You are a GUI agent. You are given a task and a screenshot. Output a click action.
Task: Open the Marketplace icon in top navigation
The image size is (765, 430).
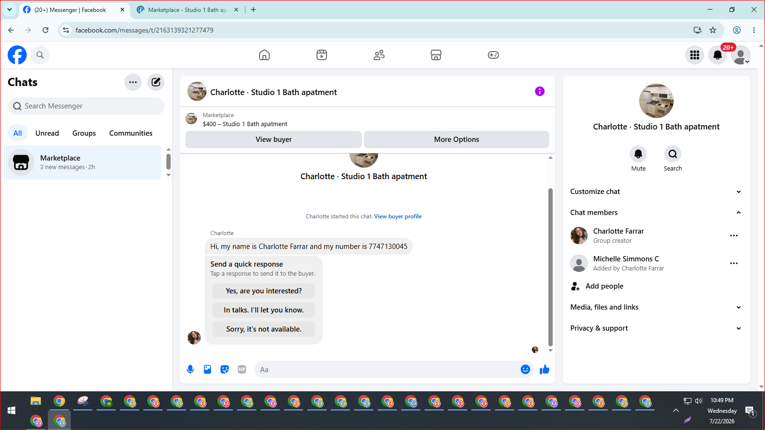pos(436,55)
